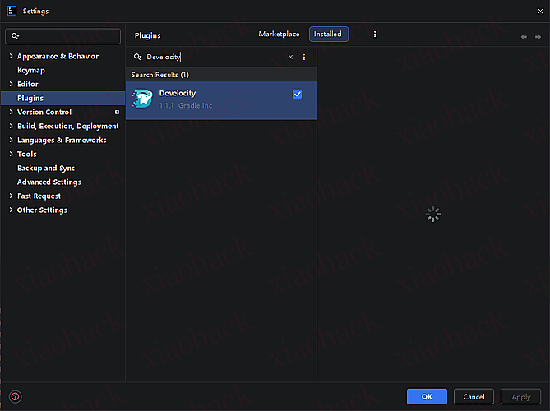This screenshot has height=411, width=550.
Task: Expand the Editor settings node
Action: [x=11, y=85]
